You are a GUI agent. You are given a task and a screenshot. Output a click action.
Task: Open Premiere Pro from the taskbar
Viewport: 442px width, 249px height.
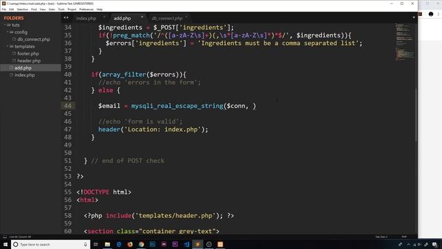(175, 244)
